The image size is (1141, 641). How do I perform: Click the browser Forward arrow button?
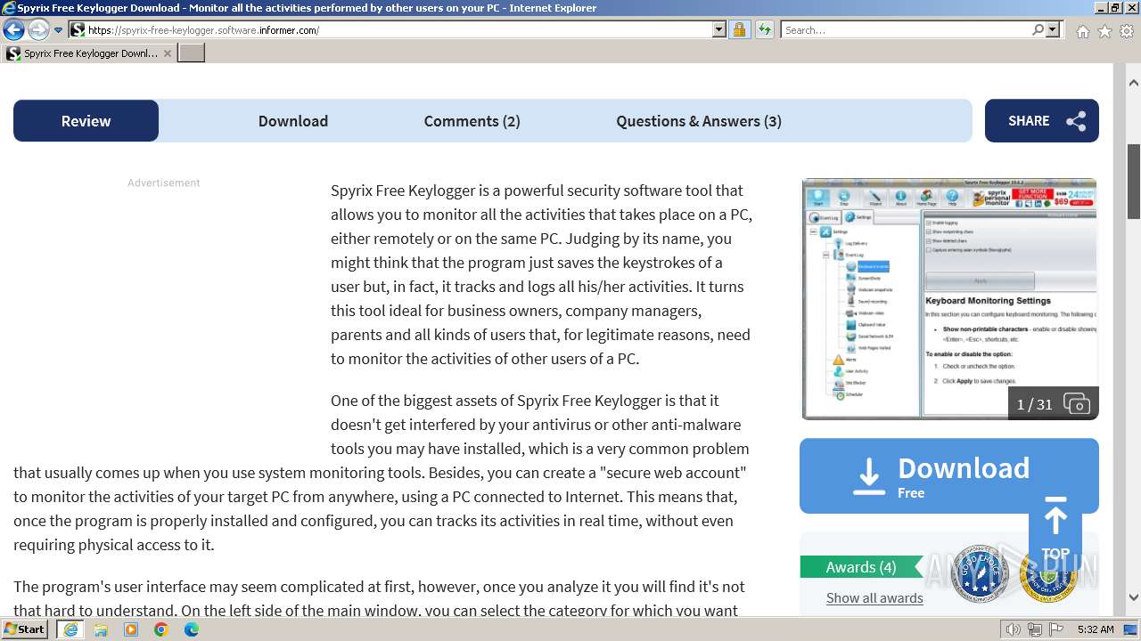pyautogui.click(x=38, y=29)
